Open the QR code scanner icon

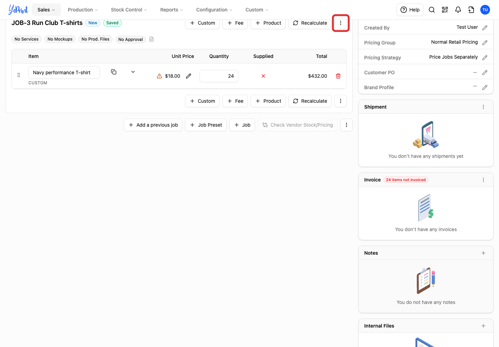445,10
